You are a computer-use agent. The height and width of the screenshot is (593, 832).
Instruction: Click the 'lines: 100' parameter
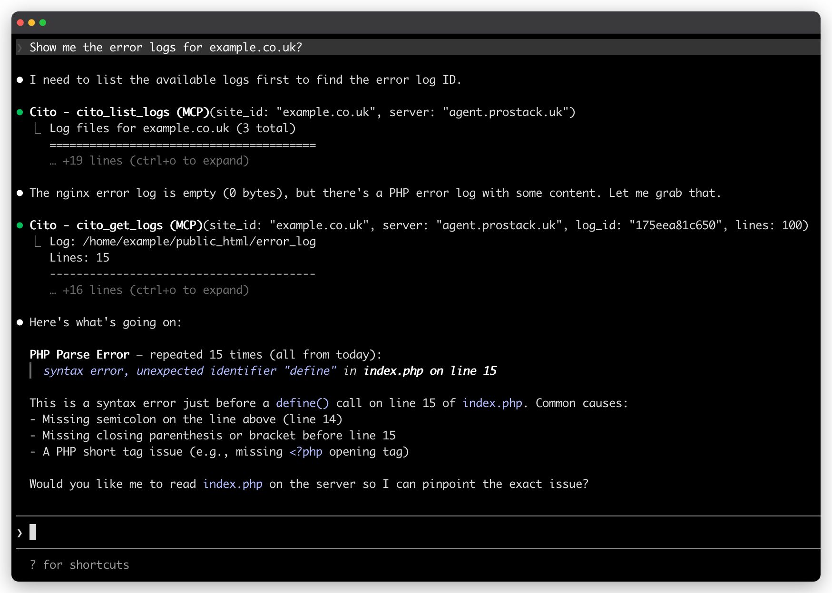[769, 225]
